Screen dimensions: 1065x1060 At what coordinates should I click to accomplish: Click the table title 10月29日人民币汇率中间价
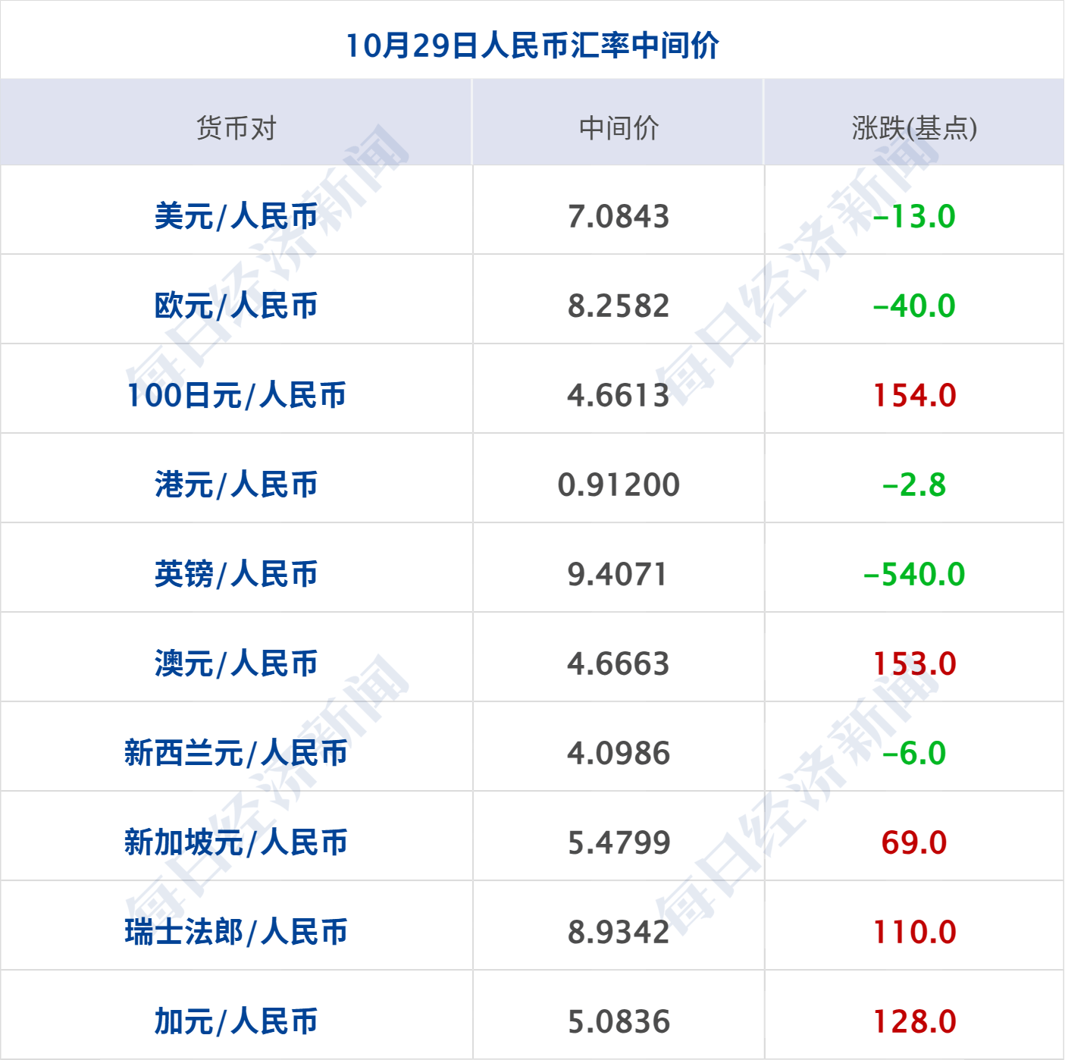[532, 44]
